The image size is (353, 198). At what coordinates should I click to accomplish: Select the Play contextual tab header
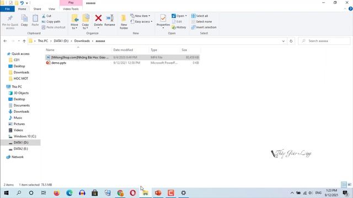click(x=71, y=3)
